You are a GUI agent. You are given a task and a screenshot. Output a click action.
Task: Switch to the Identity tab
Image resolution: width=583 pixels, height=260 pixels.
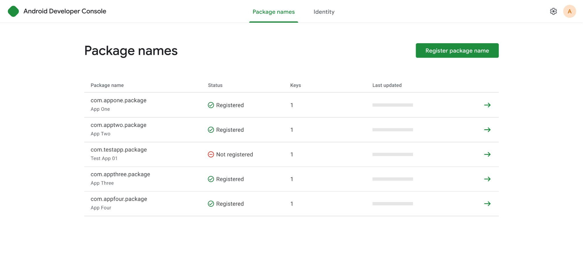(324, 12)
